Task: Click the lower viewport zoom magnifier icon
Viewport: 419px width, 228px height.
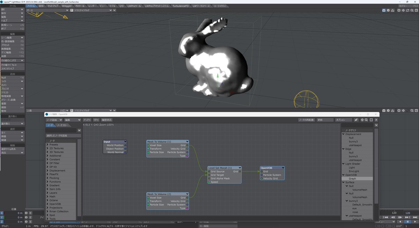Action: pyautogui.click(x=412, y=110)
